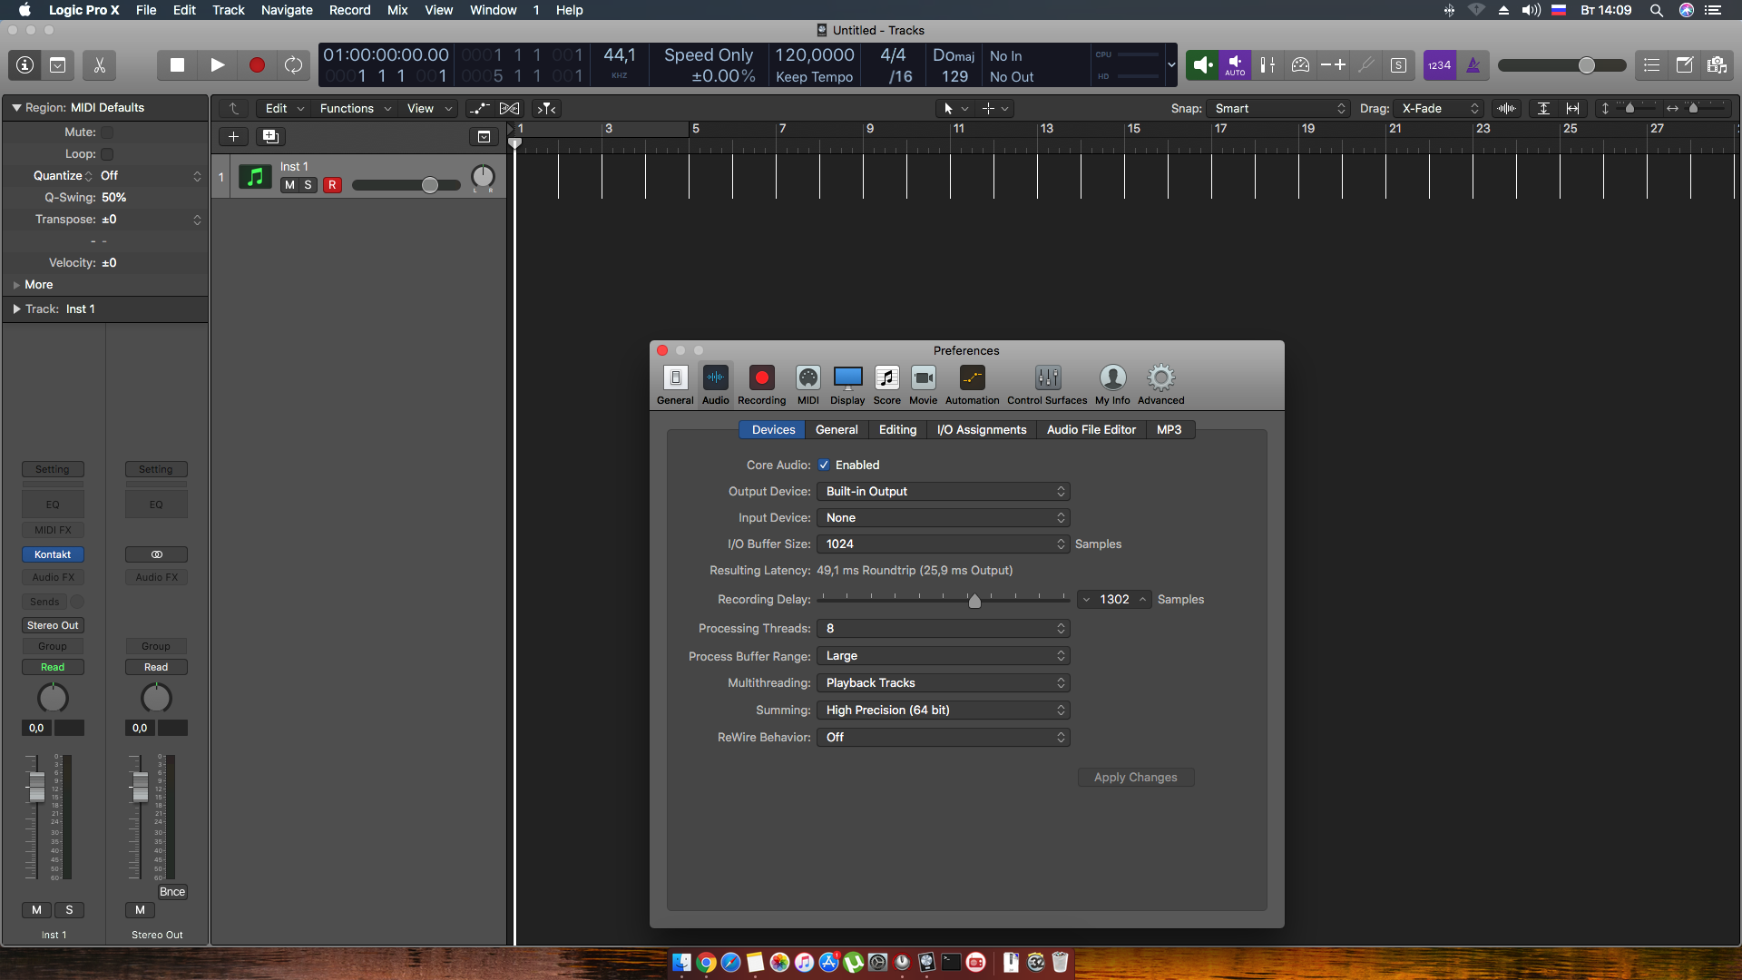Open Multithreading dropdown
The width and height of the screenshot is (1742, 980).
pos(943,683)
